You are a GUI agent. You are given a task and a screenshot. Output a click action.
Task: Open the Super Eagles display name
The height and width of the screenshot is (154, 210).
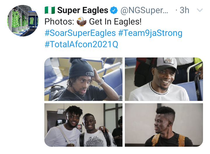coord(83,10)
